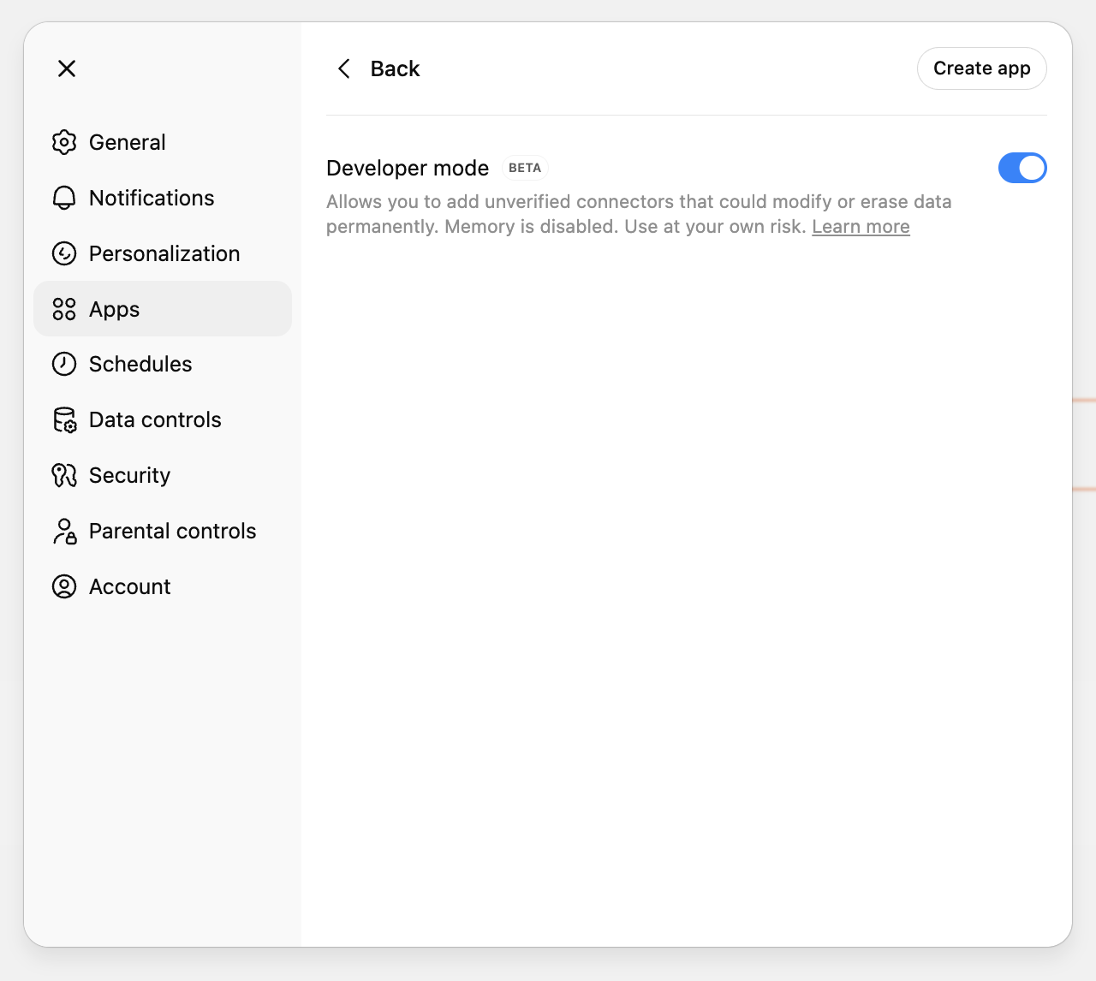Switch to the Security settings section

coord(128,475)
